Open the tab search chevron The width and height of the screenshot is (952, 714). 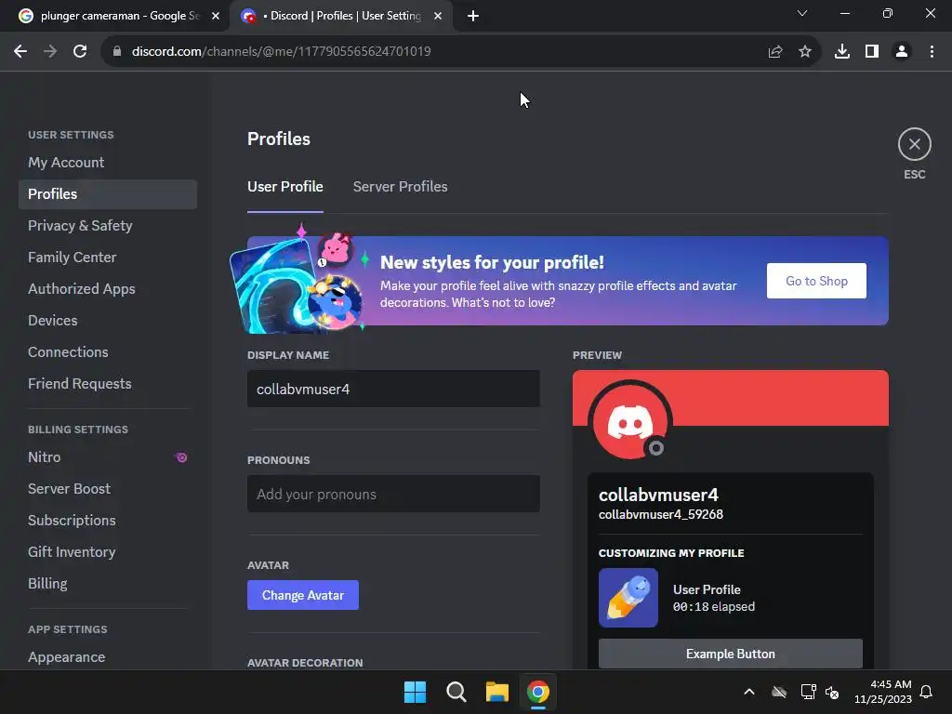(802, 13)
